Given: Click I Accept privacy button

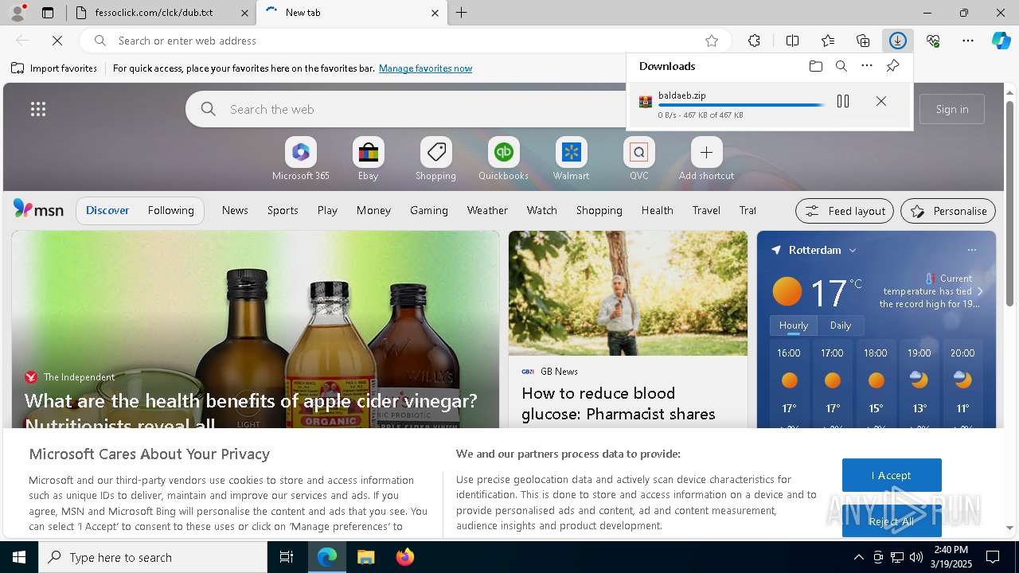Looking at the screenshot, I should tap(892, 475).
